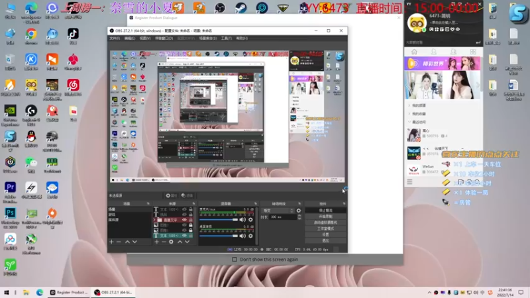Open YY hamburger menu icon
530x298 pixels.
pyautogui.click(x=409, y=182)
